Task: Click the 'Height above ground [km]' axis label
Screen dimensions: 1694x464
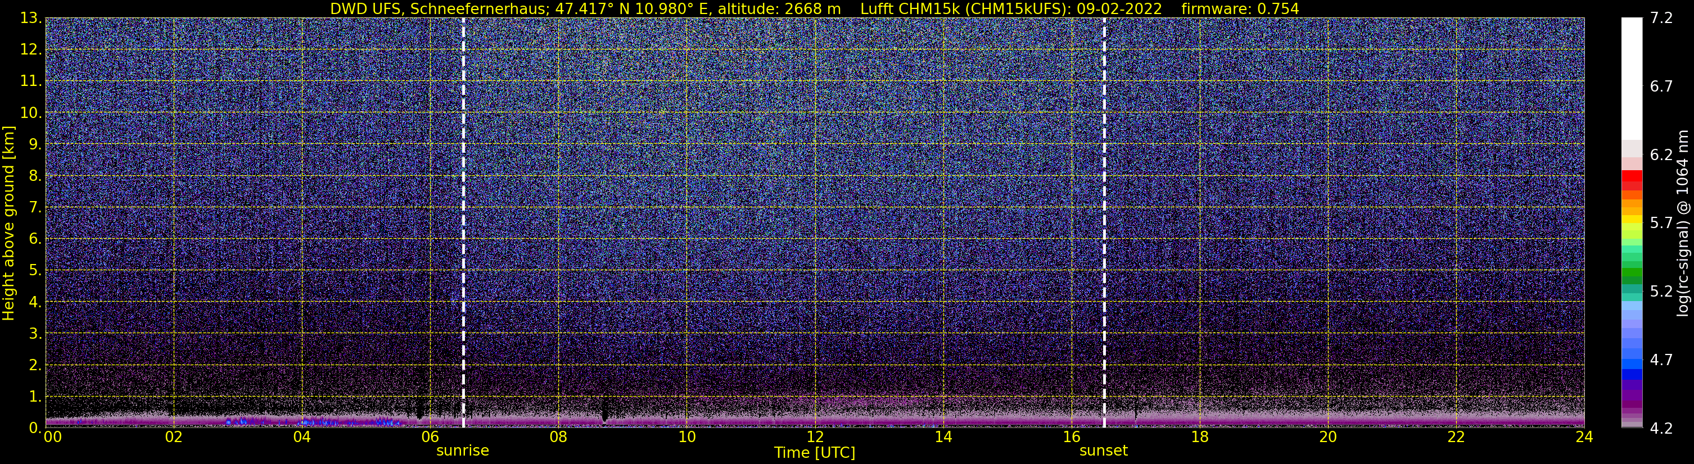Action: (x=8, y=224)
